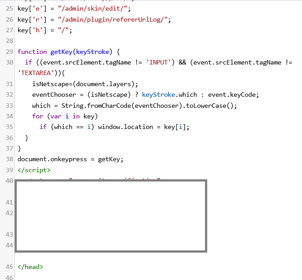
Task: Click isNetscape=(document.layers); statement
Action: tap(85, 84)
